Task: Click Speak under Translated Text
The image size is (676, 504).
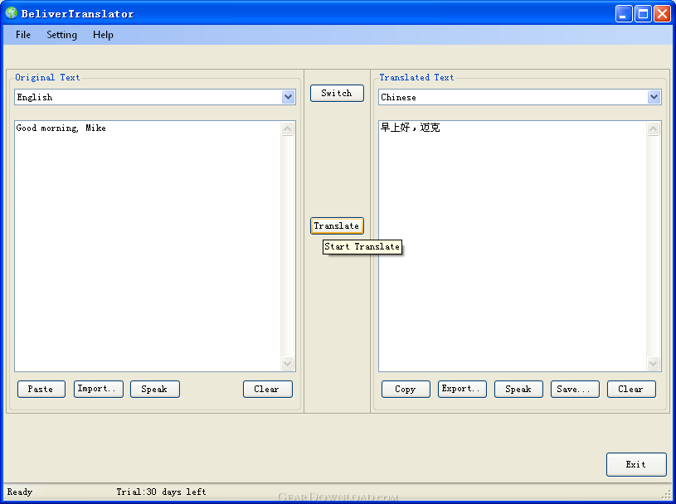Action: click(x=518, y=389)
